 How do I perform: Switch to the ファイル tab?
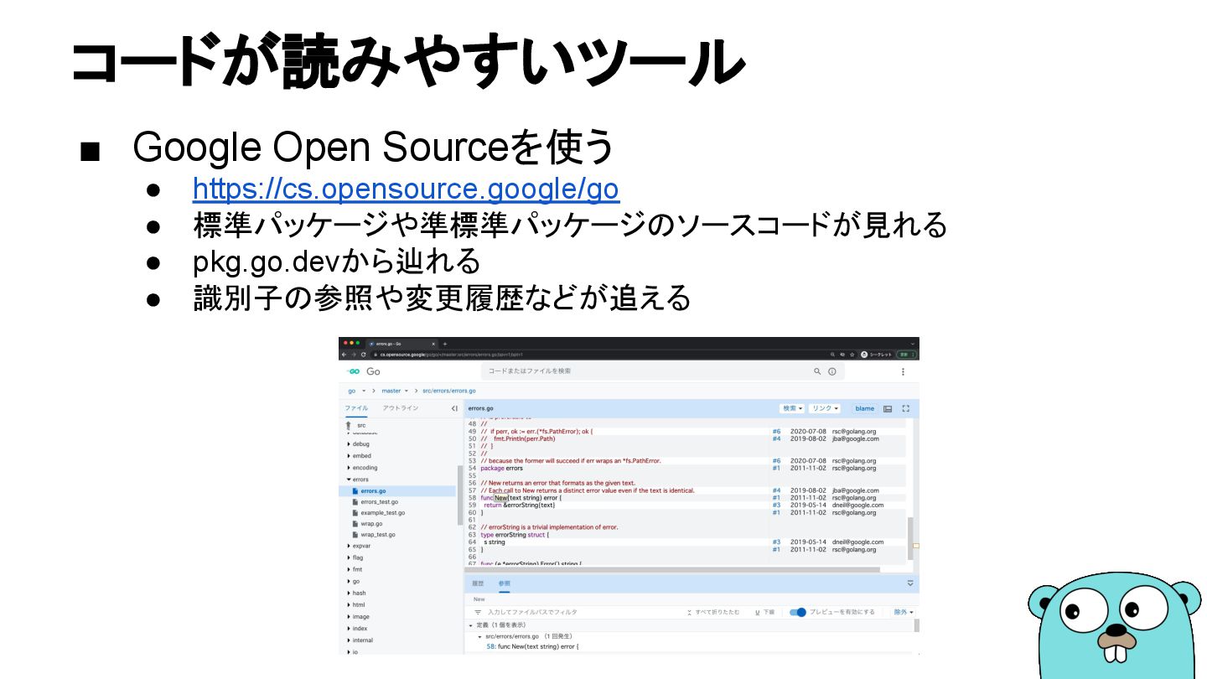coord(356,408)
